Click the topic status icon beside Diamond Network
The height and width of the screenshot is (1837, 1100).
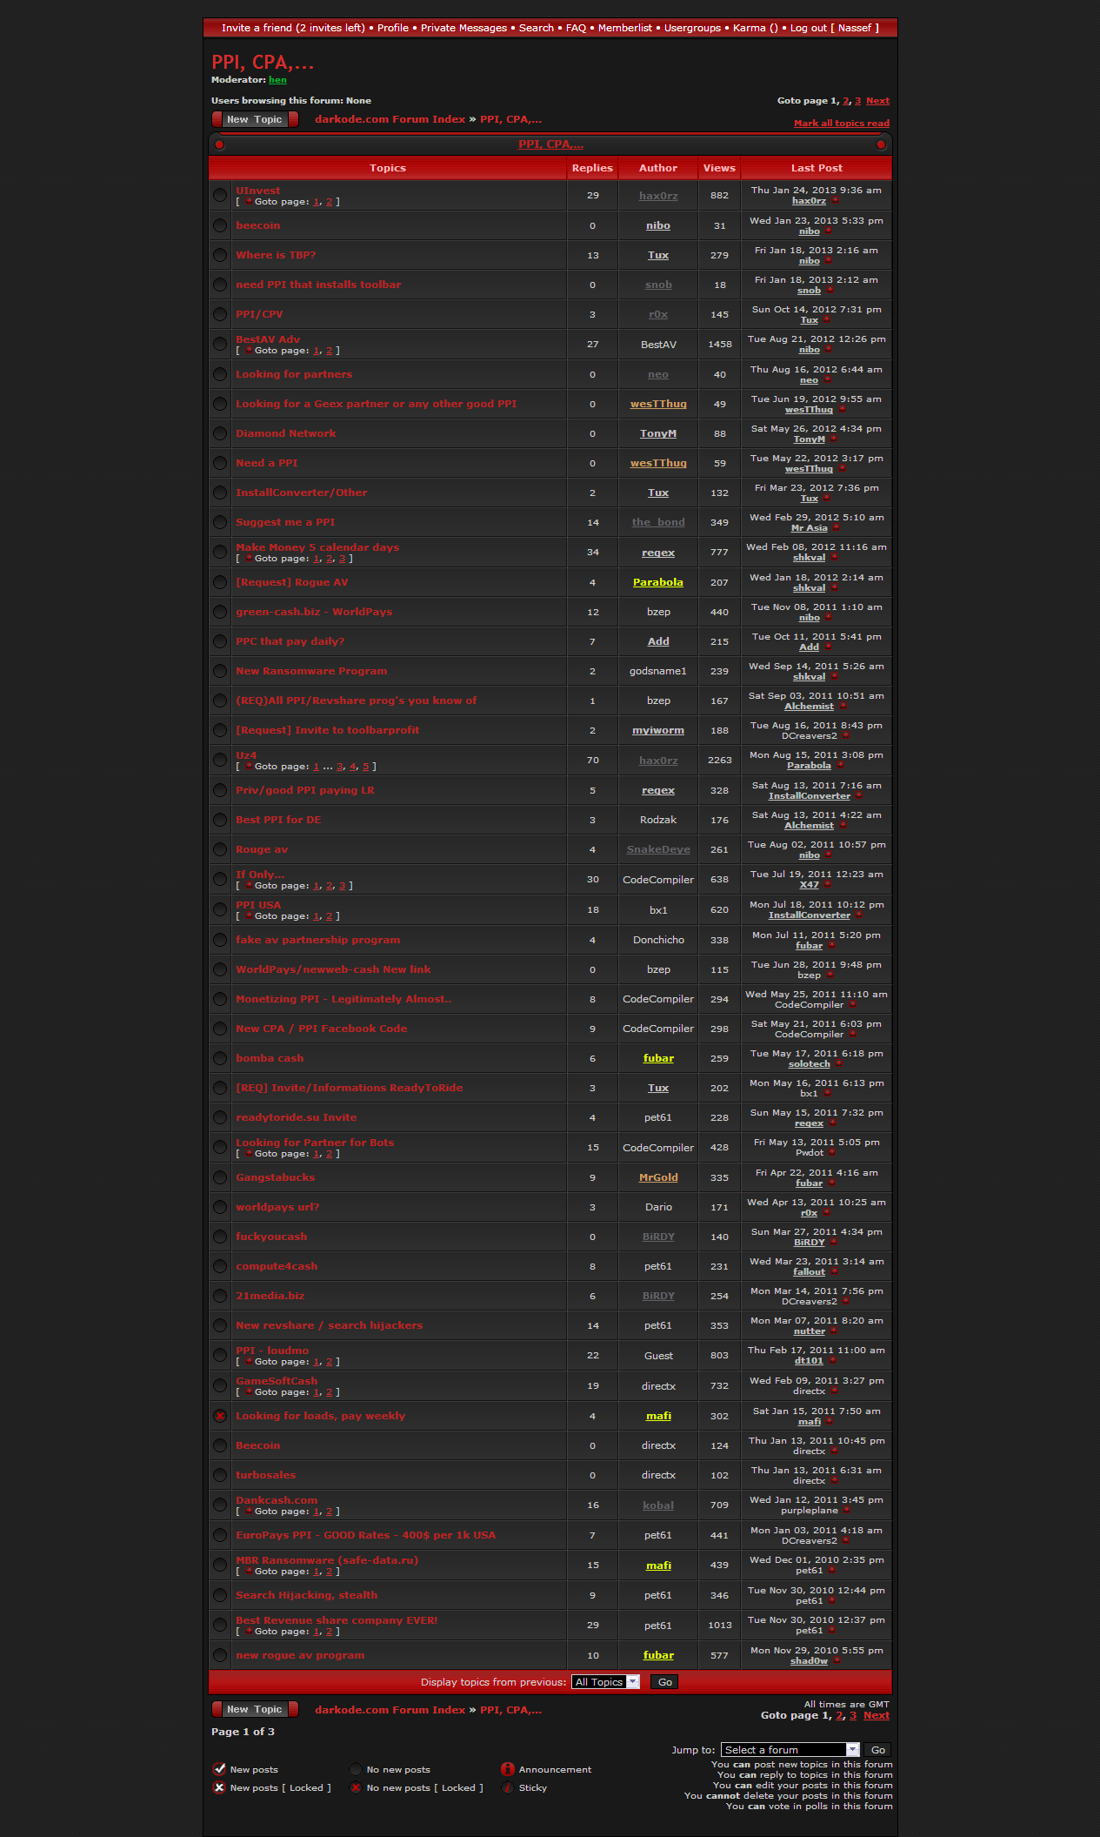220,433
